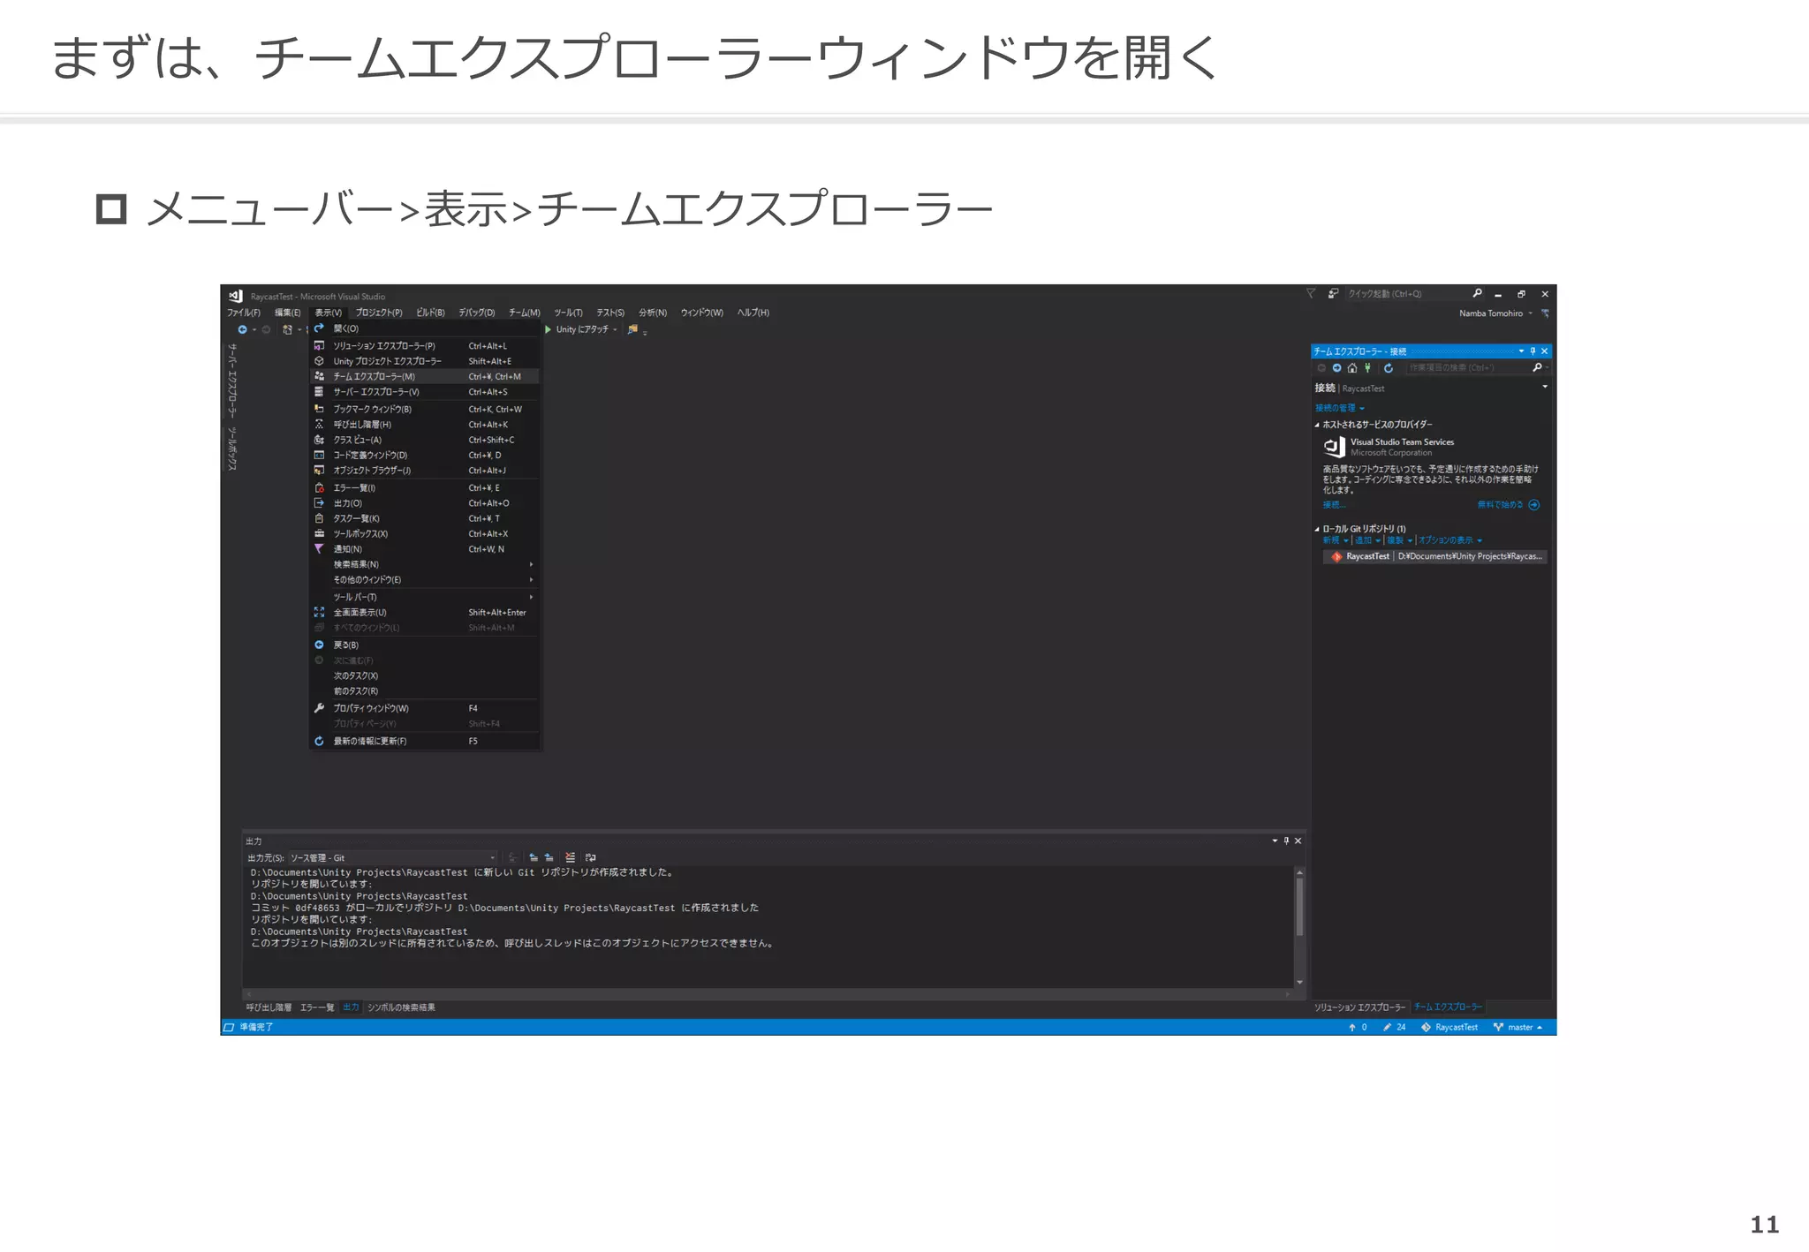This screenshot has height=1252, width=1809.
Task: Click new project toolbar icon
Action: tap(287, 329)
